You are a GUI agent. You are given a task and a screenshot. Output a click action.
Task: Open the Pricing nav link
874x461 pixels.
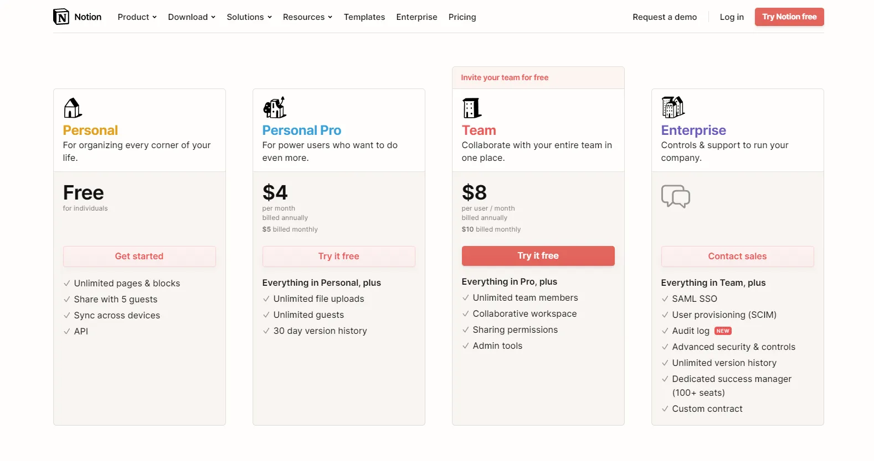click(462, 17)
